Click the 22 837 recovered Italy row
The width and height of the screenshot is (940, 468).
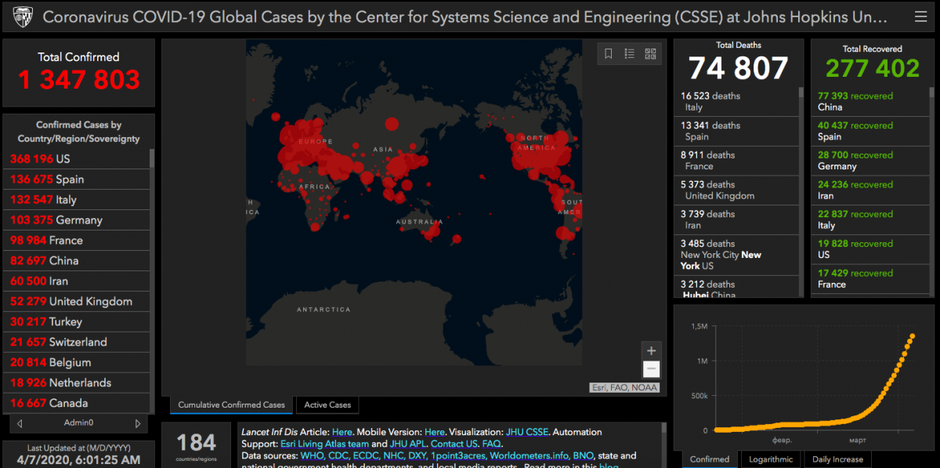click(870, 219)
